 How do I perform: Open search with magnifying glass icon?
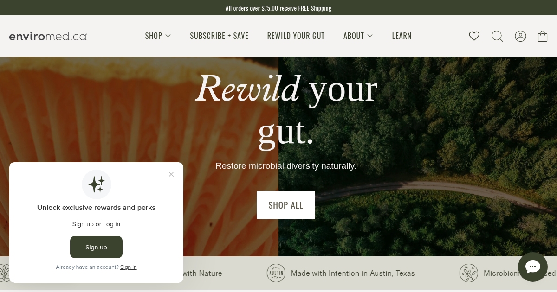[497, 36]
